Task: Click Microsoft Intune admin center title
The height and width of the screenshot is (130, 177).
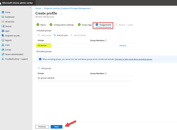Action: pos(18,3)
